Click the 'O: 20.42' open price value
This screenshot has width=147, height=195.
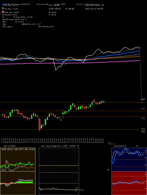tap(70, 9)
